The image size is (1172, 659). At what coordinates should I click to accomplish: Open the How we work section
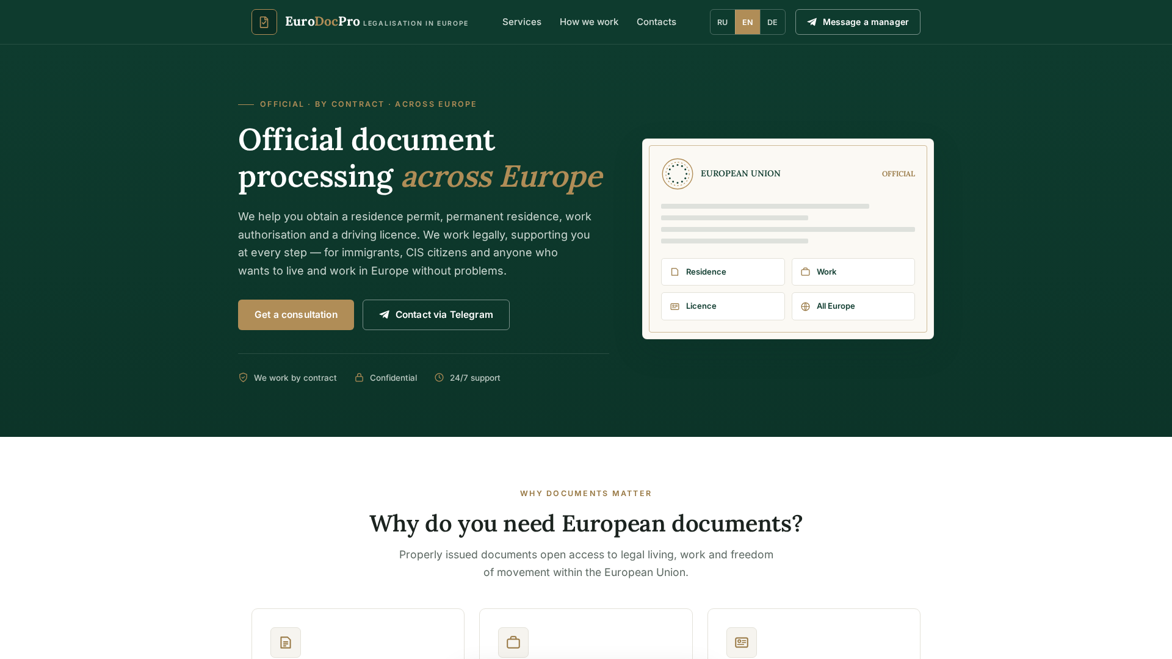click(589, 22)
